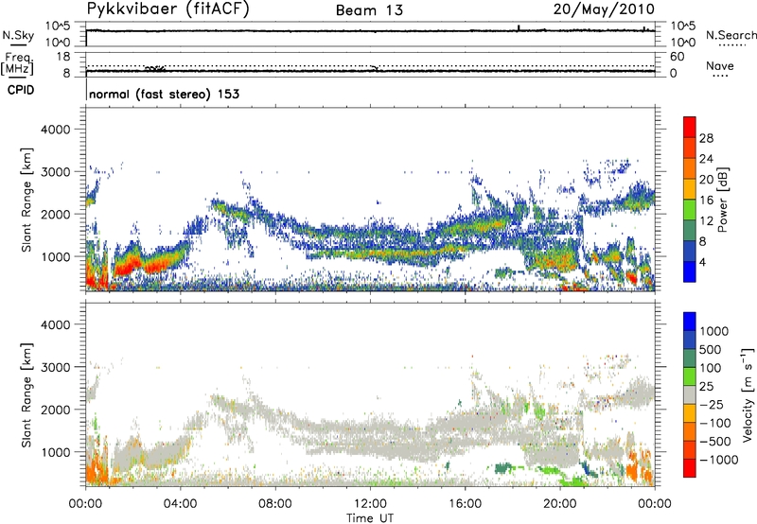The height and width of the screenshot is (524, 757).
Task: Select the normal (fast stereo) 153 text
Action: 164,94
